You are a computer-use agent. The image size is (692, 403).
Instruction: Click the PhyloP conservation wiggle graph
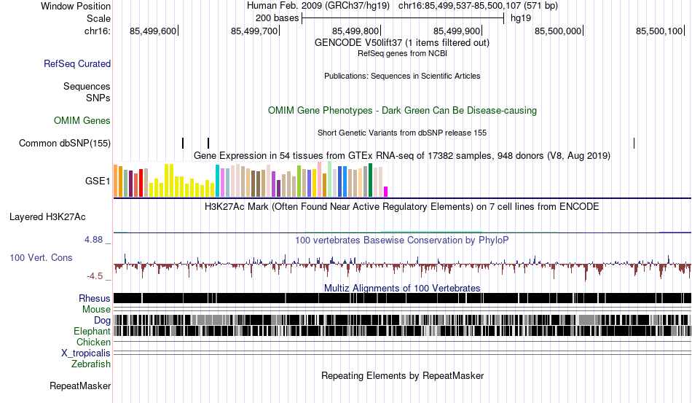[402, 266]
